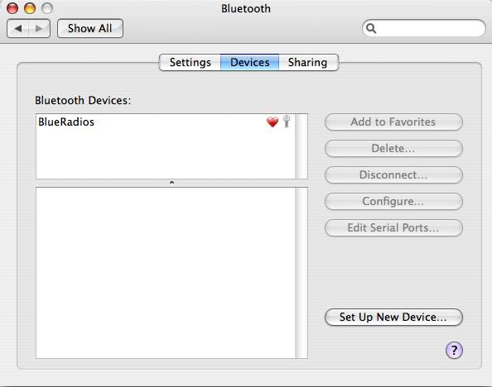Click Add to Favorites button
The image size is (492, 387).
[x=393, y=122]
